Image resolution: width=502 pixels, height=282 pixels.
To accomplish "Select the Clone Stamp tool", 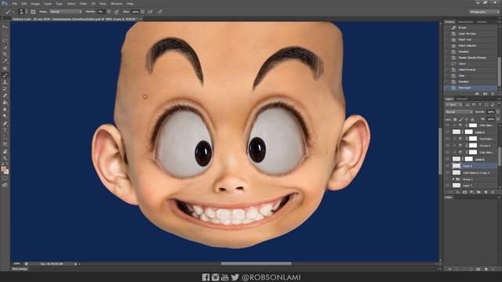I will tap(5, 82).
